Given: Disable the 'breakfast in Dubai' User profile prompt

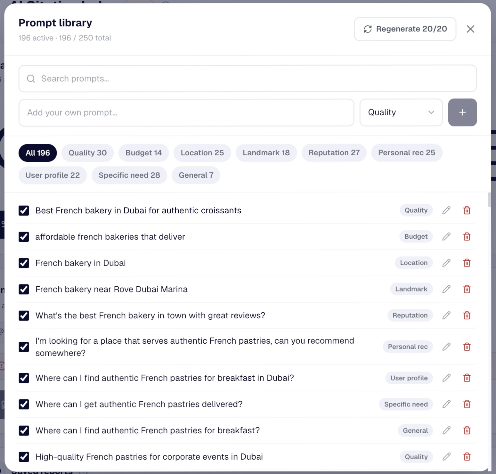Looking at the screenshot, I should pos(24,378).
